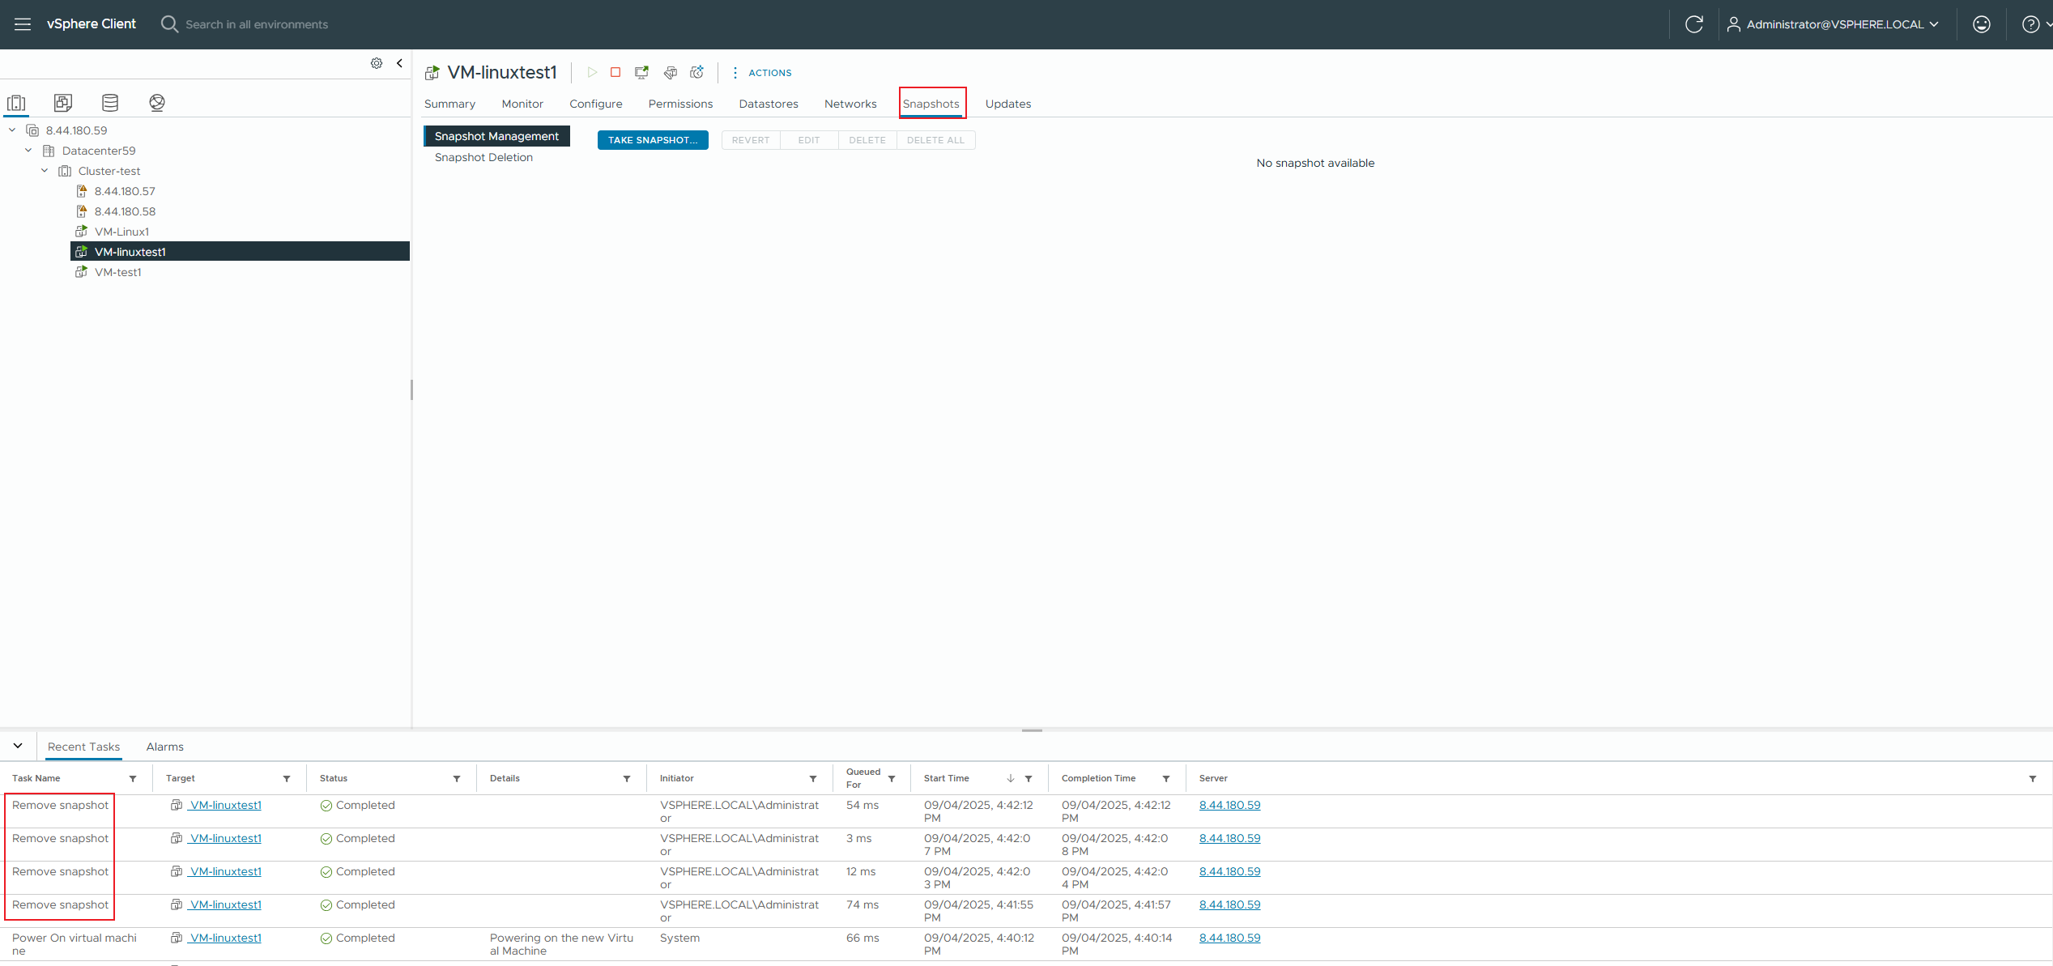Open Administrator@VSPHERE.LOCAL user dropdown
The height and width of the screenshot is (966, 2053).
pos(1834,24)
